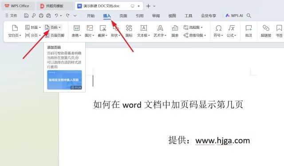Click the 书签 bookmark button
284x166 pixels.
279,31
